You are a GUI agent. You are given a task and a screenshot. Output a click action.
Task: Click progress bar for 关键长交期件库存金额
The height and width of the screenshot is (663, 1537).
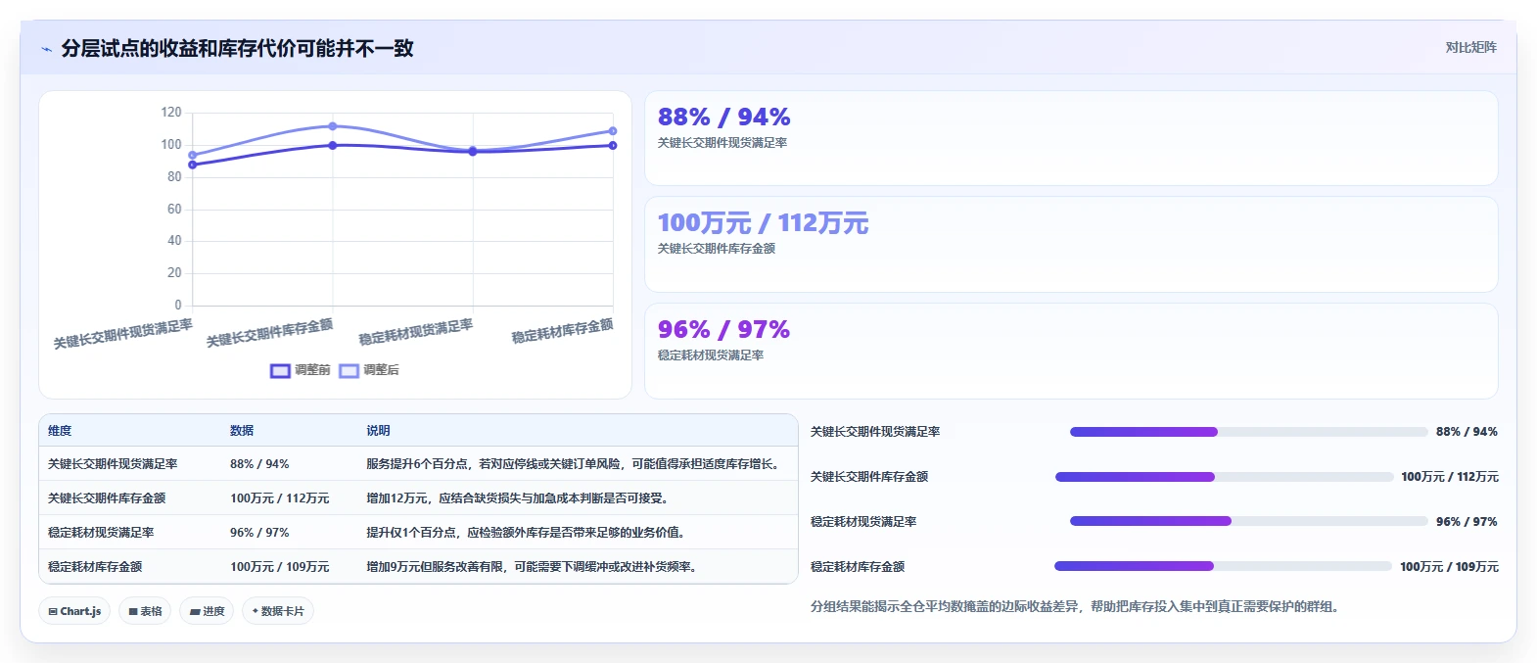point(1224,477)
